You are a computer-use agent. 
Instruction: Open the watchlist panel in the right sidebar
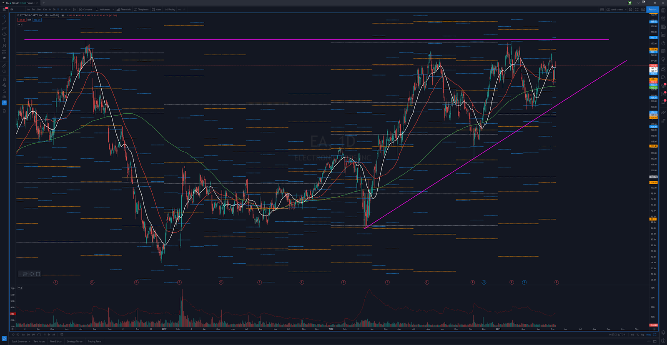(663, 10)
